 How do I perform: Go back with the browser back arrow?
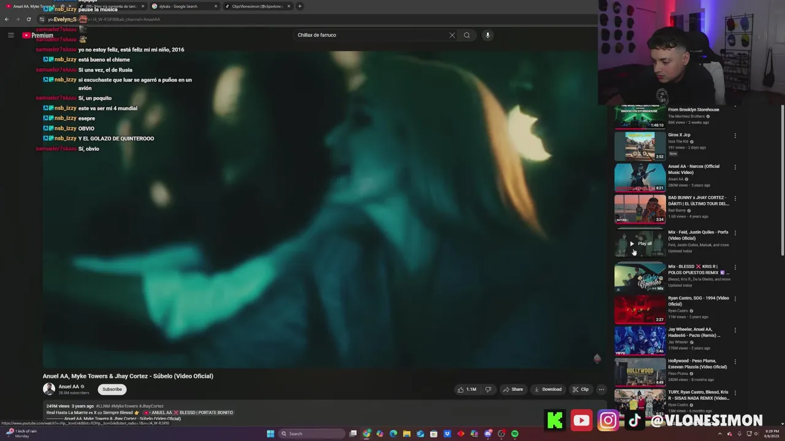point(7,19)
